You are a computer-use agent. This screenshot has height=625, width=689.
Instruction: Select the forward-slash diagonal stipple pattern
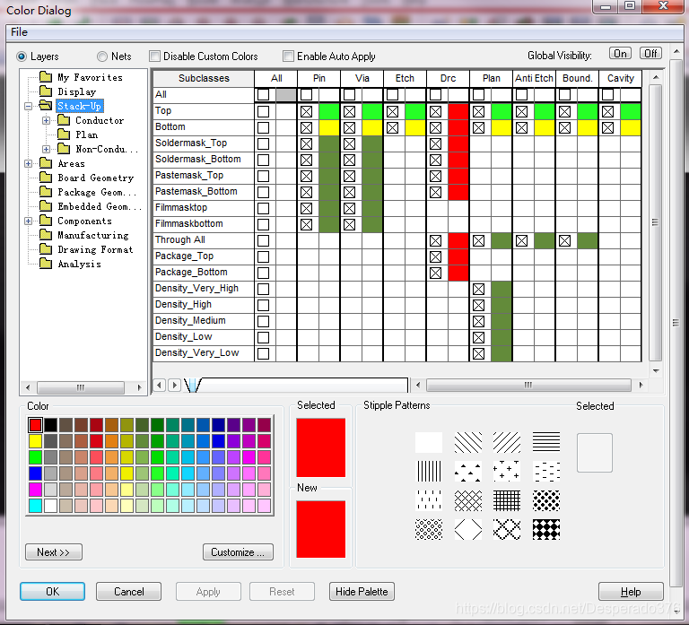tap(507, 442)
